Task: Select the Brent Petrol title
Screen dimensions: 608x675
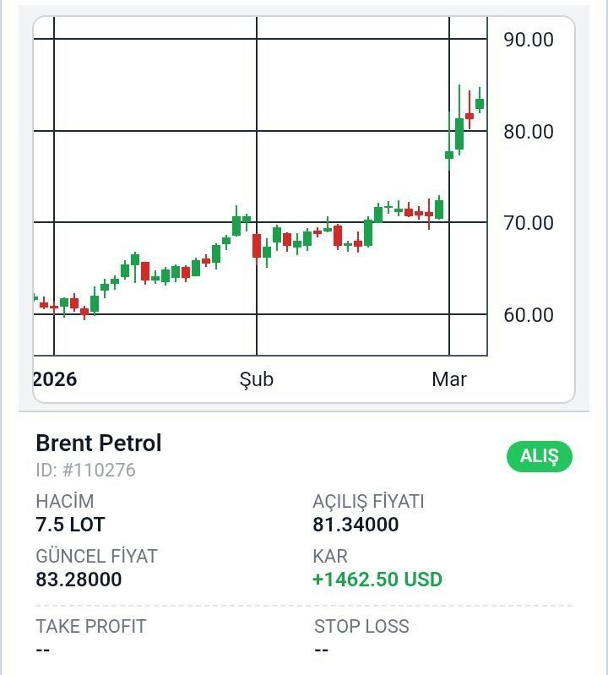Action: coord(98,443)
